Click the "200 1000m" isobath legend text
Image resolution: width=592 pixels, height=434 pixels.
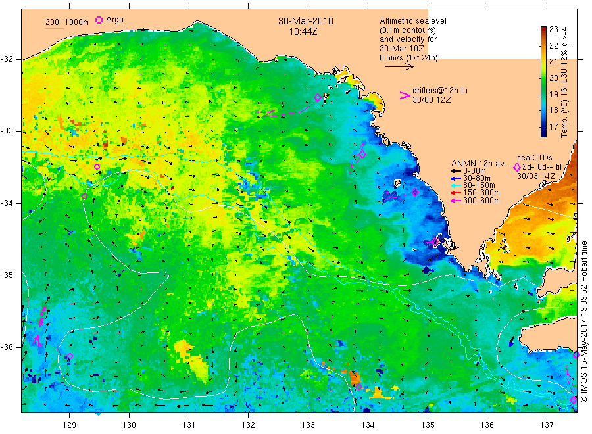pos(67,22)
